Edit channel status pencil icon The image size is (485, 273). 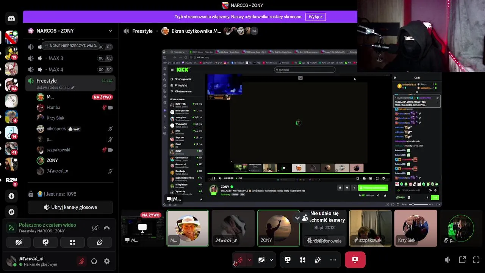[x=73, y=88]
